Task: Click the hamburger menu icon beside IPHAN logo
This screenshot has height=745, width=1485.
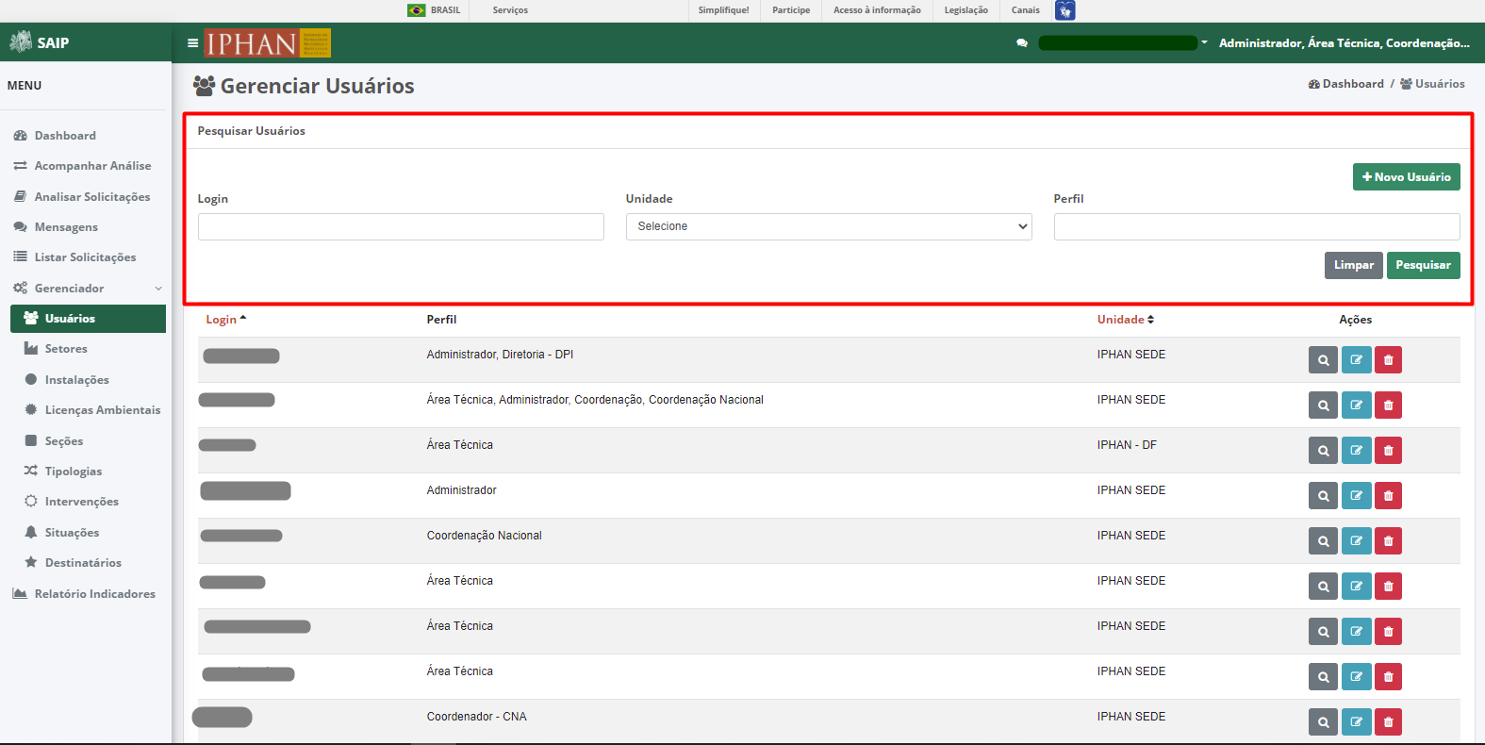Action: pos(192,43)
